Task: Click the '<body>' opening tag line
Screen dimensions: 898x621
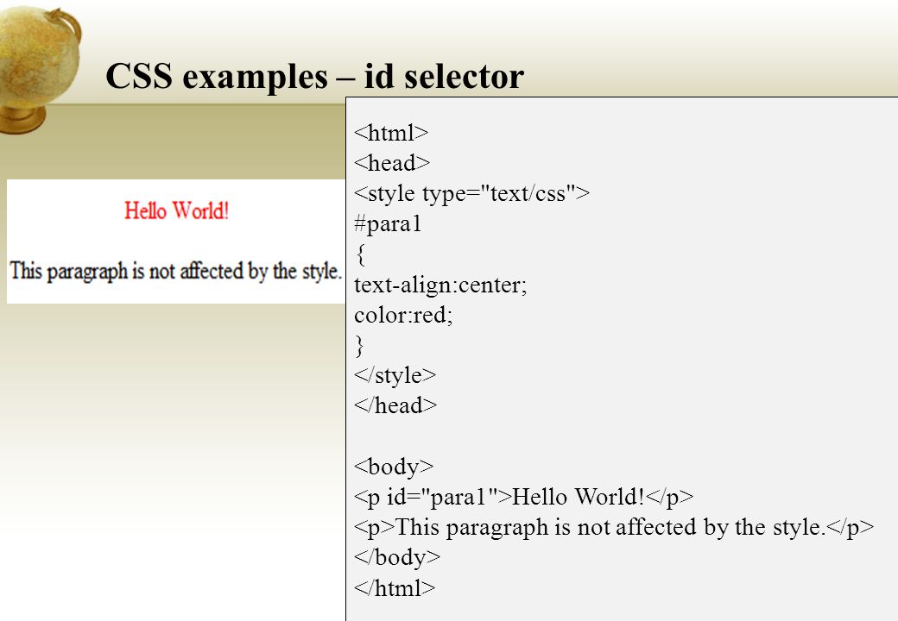Action: click(x=394, y=467)
